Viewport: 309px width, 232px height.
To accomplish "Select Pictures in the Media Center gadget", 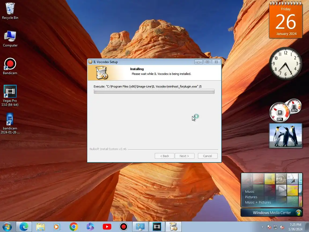I will coord(251,197).
